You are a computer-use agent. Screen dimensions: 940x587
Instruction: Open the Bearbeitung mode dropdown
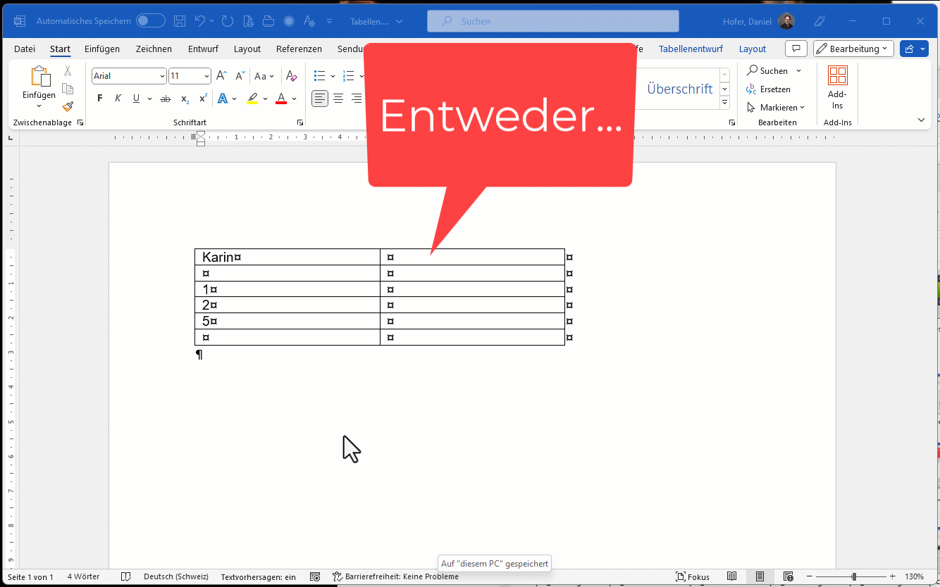point(853,49)
